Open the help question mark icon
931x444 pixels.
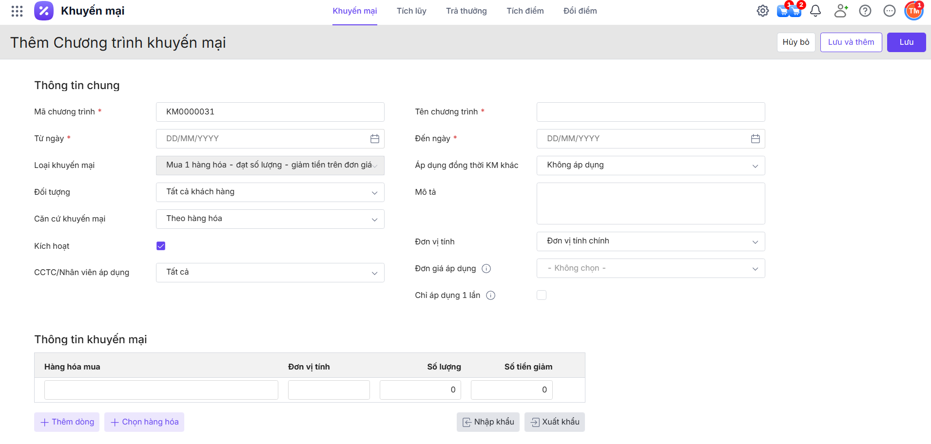point(865,11)
